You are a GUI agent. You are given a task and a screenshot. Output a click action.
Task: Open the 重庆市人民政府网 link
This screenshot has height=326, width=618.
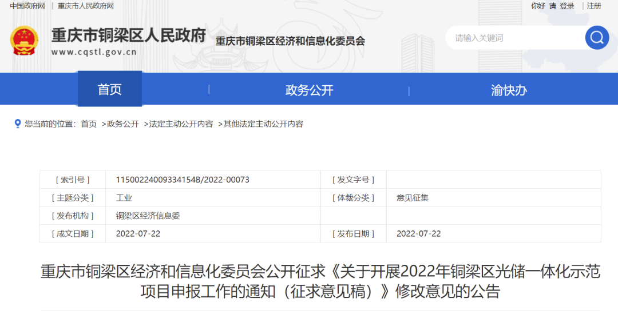click(x=86, y=6)
